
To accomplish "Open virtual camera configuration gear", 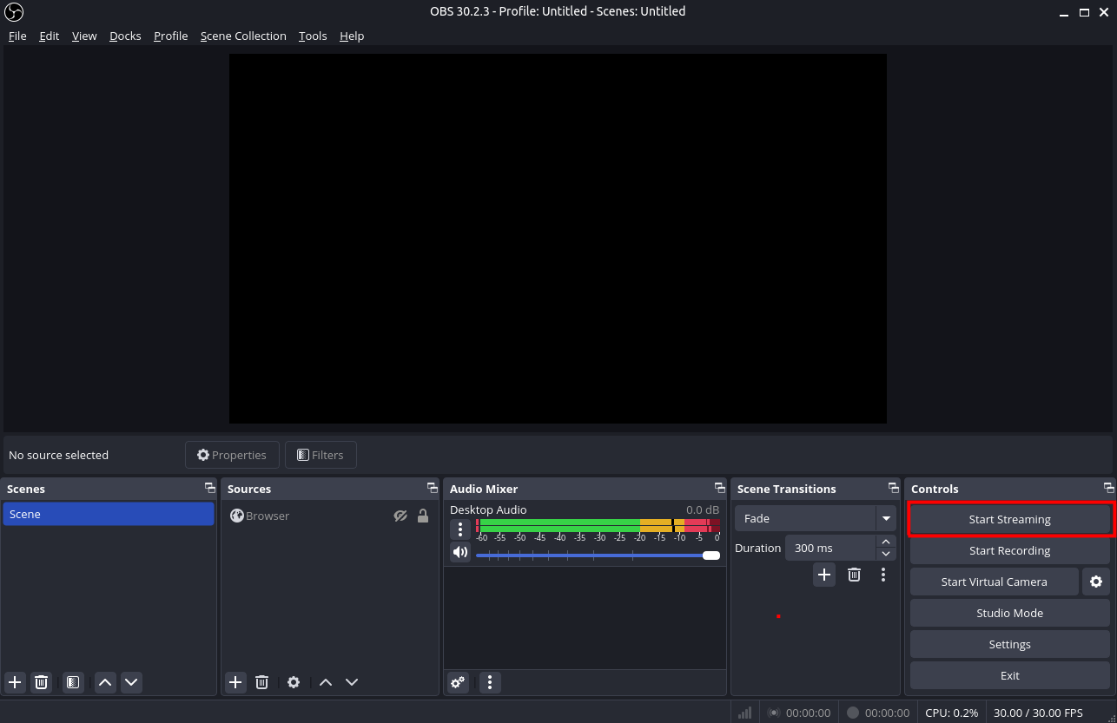I will click(x=1096, y=582).
